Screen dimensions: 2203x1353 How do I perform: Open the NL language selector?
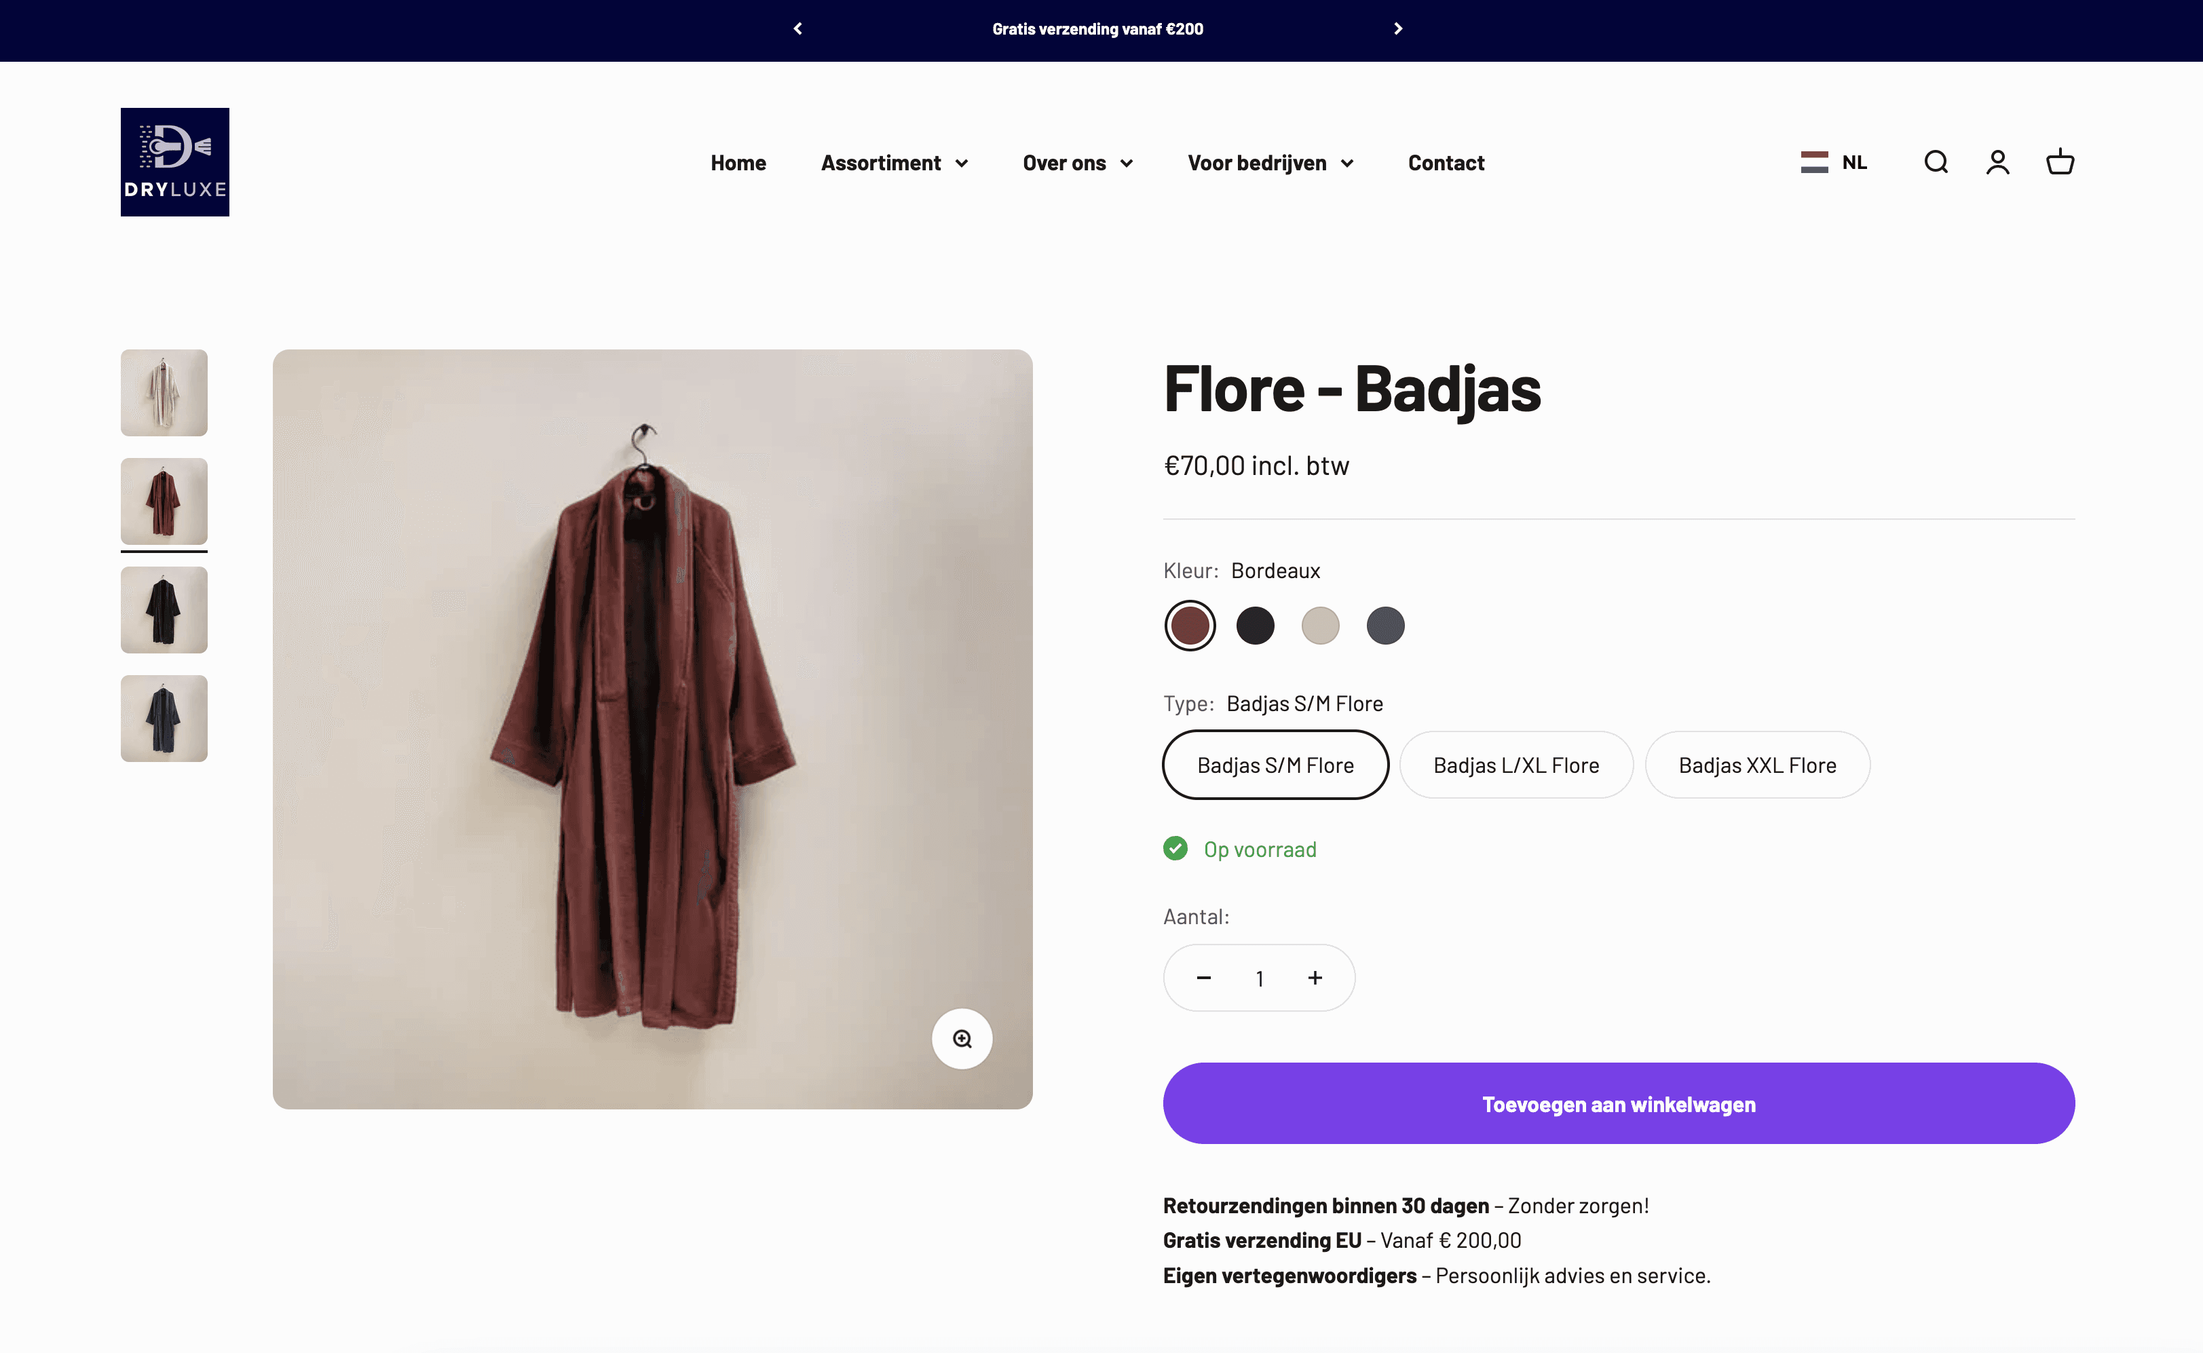click(1833, 162)
